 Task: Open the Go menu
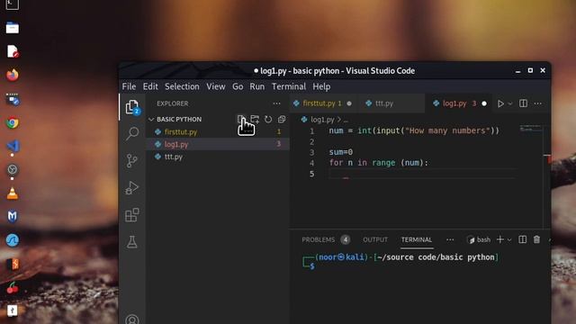pyautogui.click(x=238, y=86)
